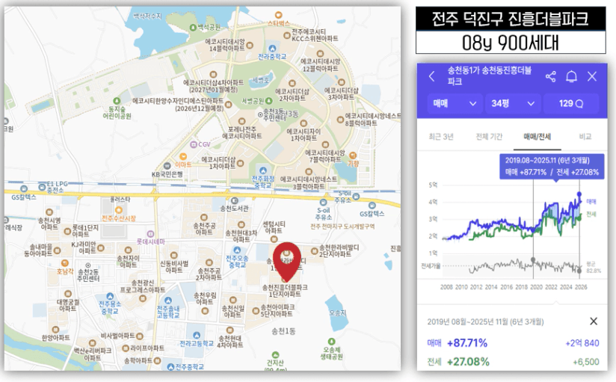Click the 포레나전주 에코시티아파트 label
Viewport: 616px width, 382px height.
point(242,132)
